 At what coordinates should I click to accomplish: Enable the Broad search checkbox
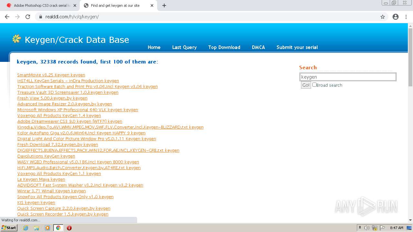[315, 85]
